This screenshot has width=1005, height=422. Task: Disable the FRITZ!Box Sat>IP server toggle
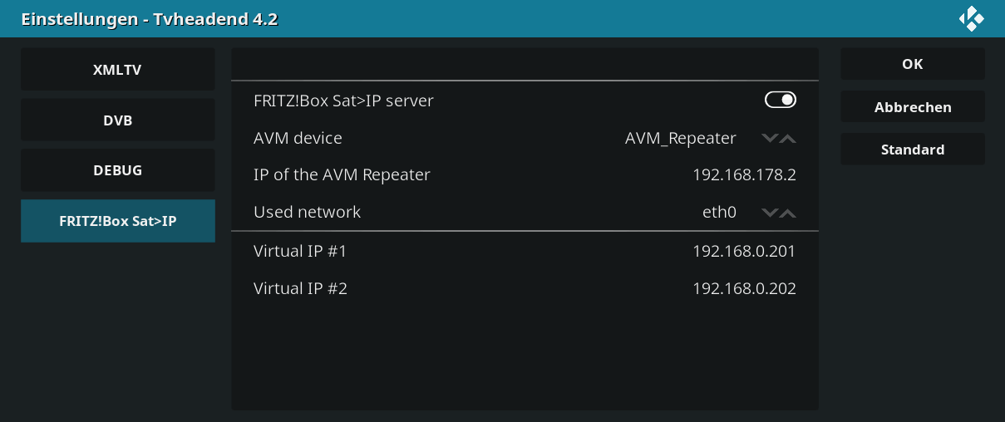tap(781, 100)
